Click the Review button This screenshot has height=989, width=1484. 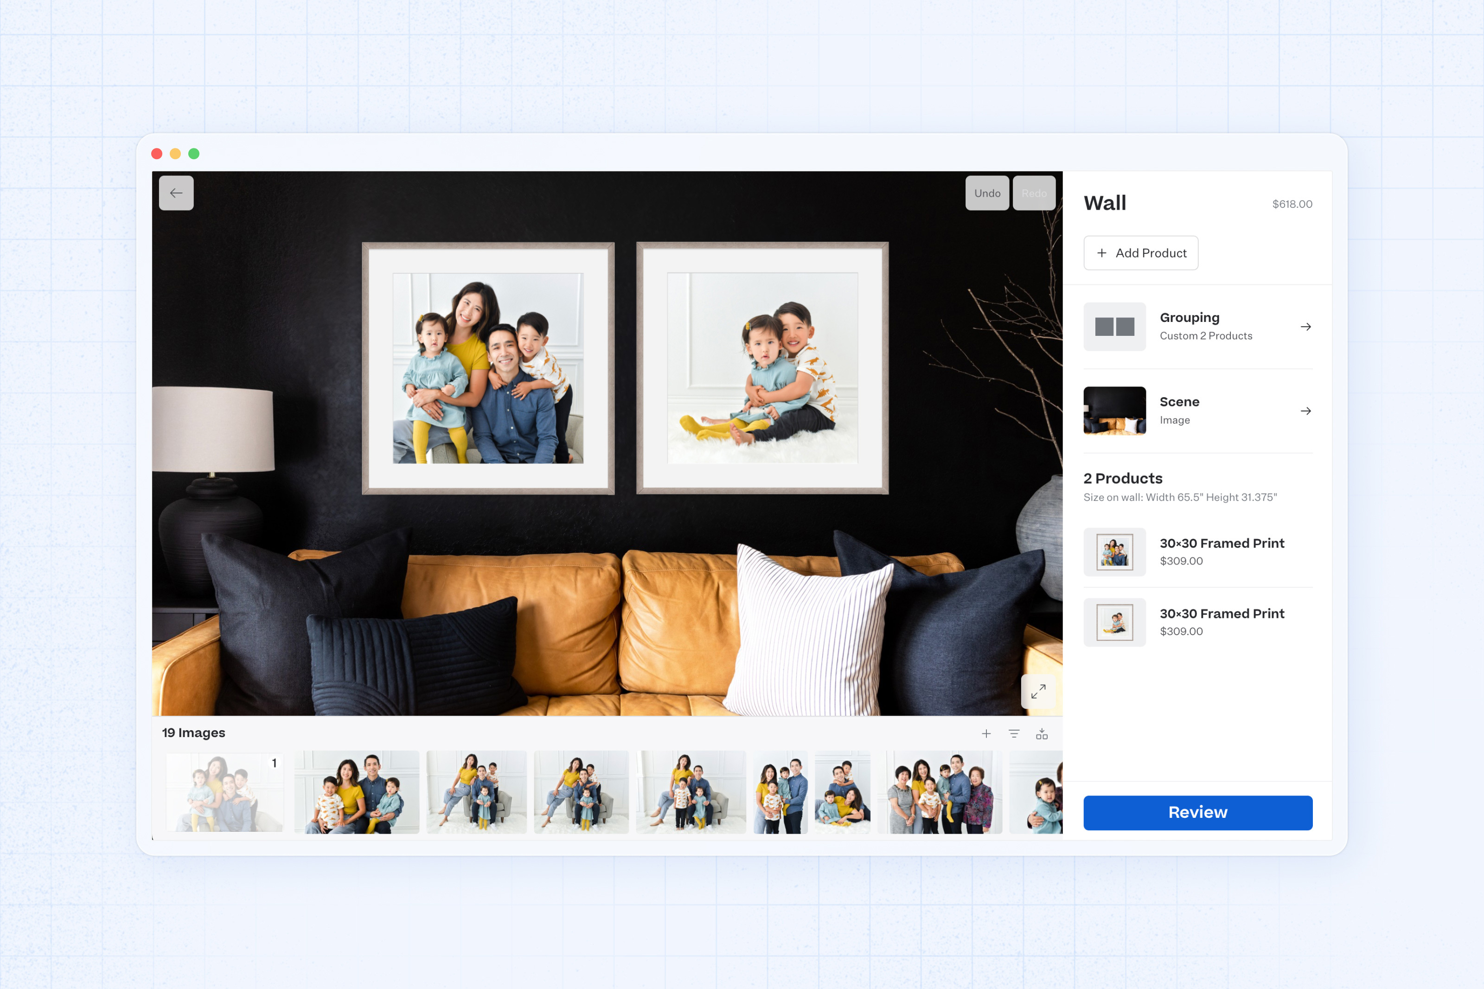tap(1197, 812)
